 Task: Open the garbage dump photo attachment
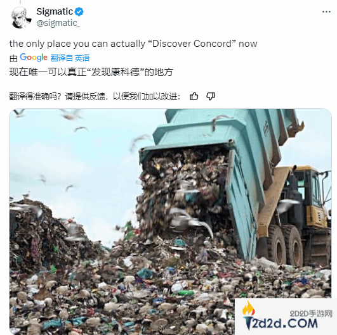pos(170,222)
